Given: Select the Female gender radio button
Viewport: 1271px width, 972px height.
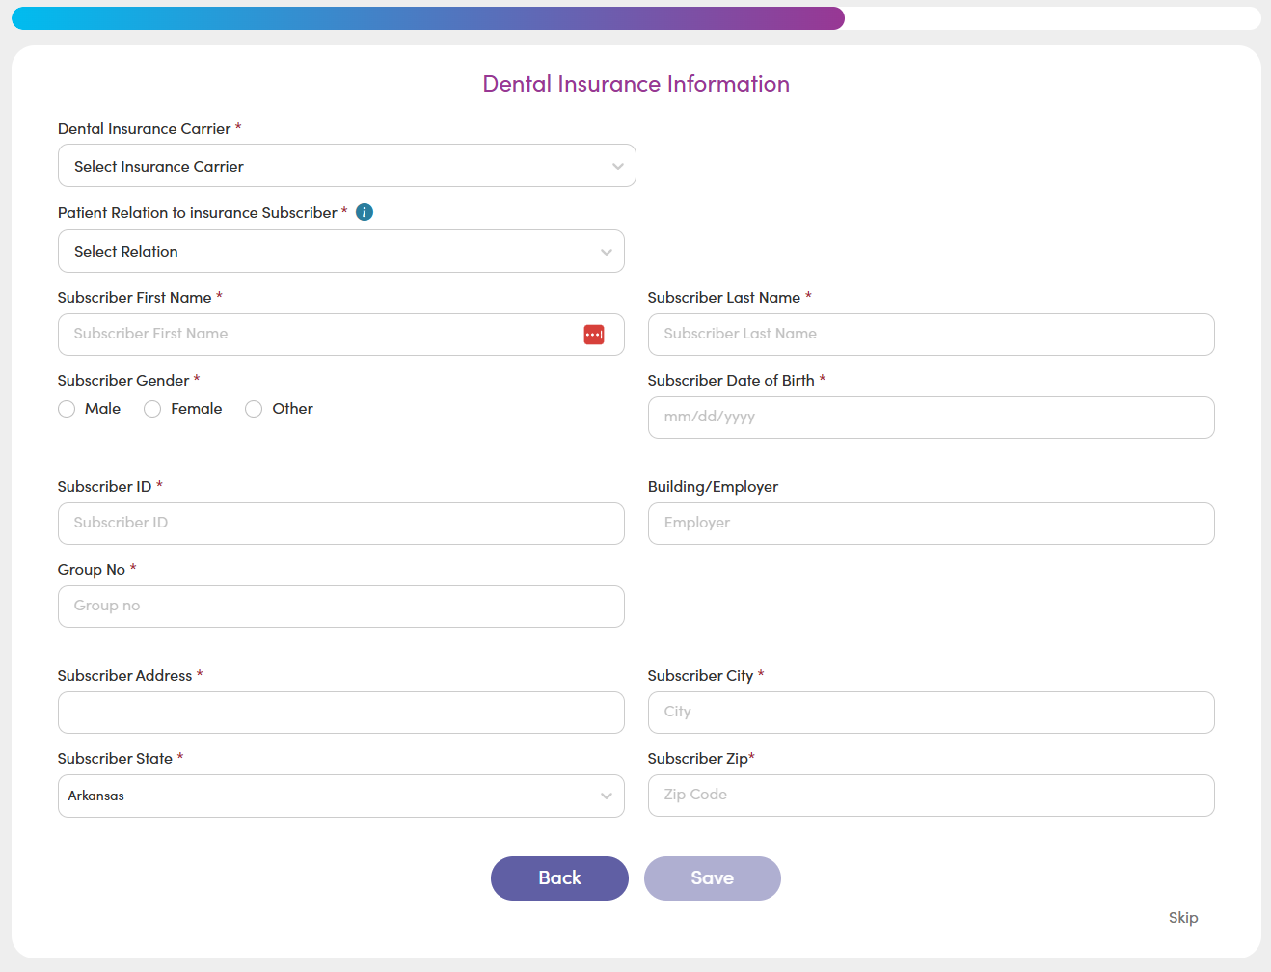Looking at the screenshot, I should pyautogui.click(x=152, y=409).
